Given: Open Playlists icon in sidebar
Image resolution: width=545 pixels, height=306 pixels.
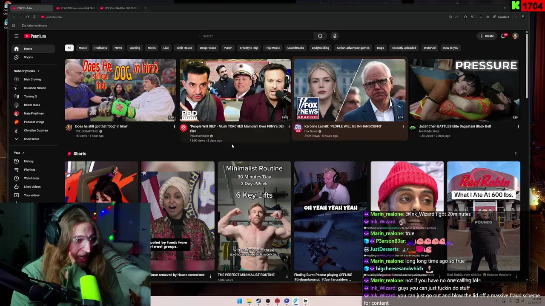Looking at the screenshot, I should (x=16, y=170).
